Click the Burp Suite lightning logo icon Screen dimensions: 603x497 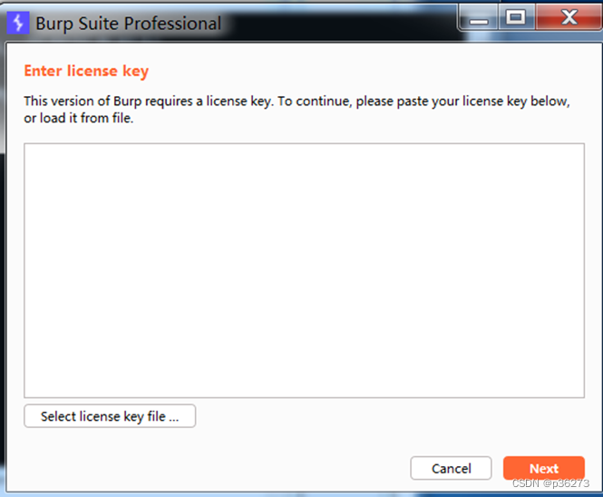click(x=18, y=23)
